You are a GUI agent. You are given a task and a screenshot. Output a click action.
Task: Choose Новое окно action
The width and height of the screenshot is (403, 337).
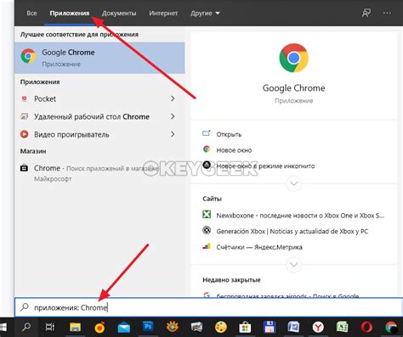coord(234,150)
